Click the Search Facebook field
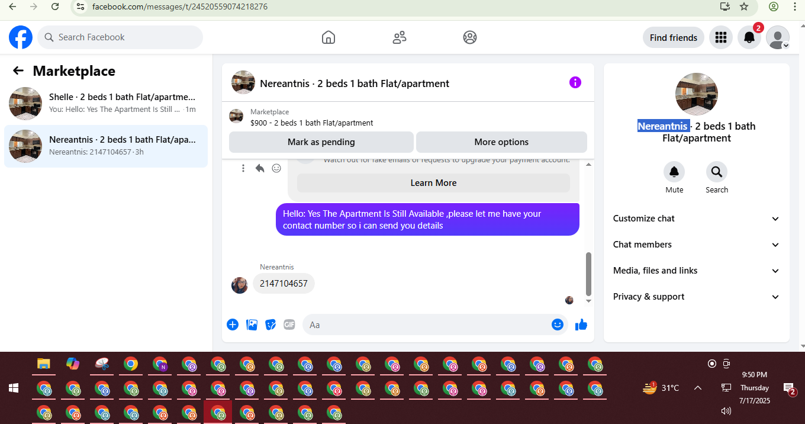Image resolution: width=805 pixels, height=424 pixels. click(120, 37)
